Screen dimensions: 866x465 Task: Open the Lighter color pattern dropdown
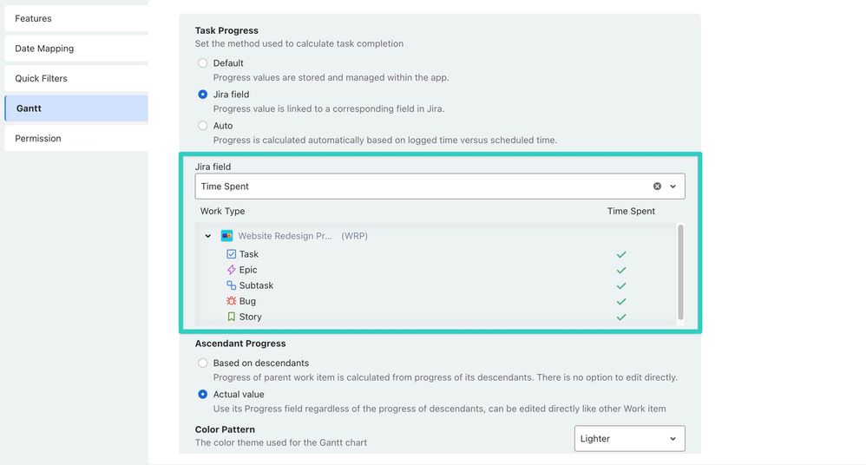(630, 438)
